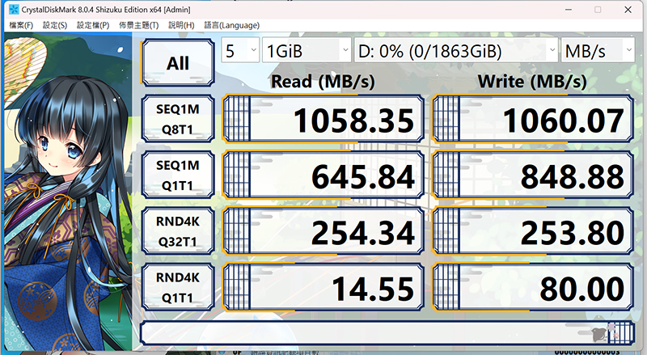This screenshot has width=647, height=355.
Task: Open the drive selector showing D: 0%
Action: (456, 50)
